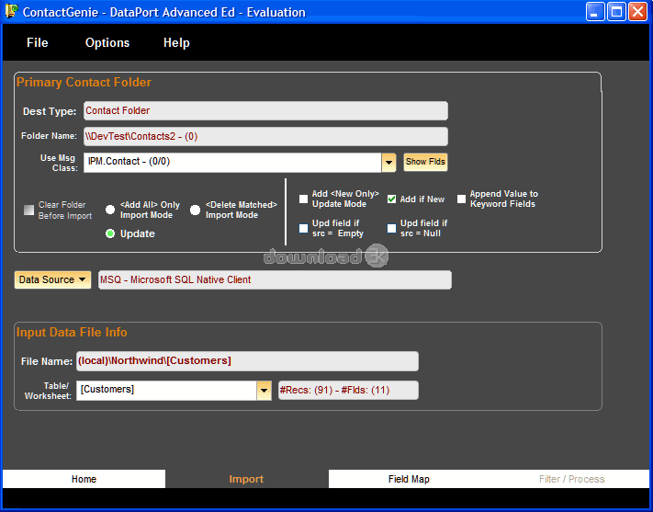
Task: Select Delete Matched Import Mode radio
Action: point(195,210)
